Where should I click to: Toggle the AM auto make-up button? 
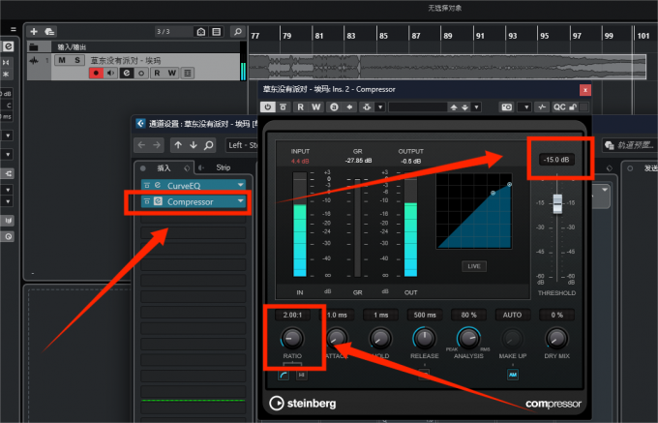click(513, 375)
